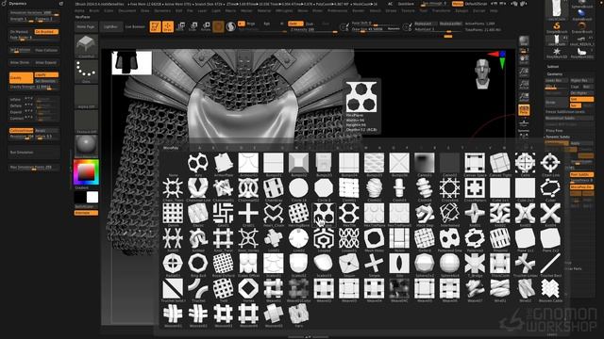
Task: Collapse the Geometry section in Tool panel
Action: 555,73
